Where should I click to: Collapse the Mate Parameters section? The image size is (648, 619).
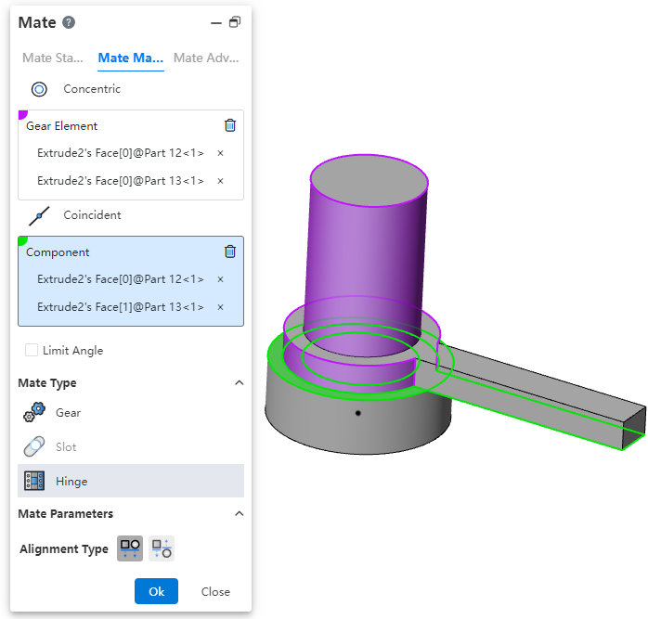(x=239, y=513)
